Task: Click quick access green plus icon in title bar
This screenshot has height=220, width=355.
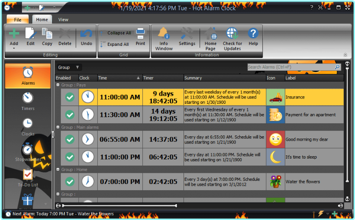Action: 27,8
